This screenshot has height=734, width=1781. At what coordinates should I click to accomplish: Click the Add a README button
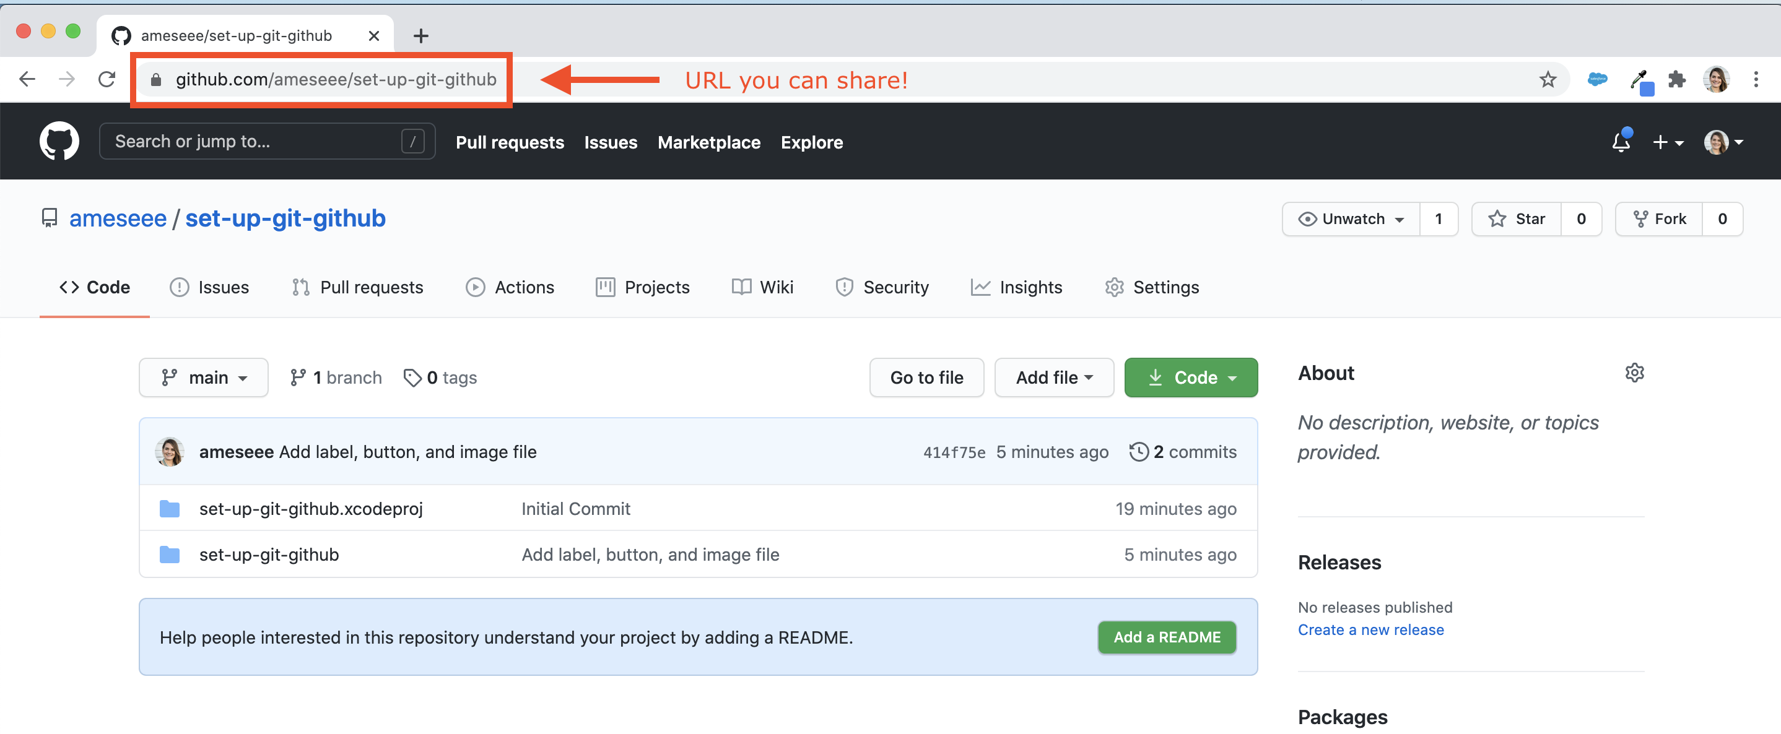tap(1166, 637)
